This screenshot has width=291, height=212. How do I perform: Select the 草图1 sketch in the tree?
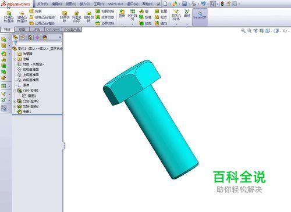coord(29,96)
